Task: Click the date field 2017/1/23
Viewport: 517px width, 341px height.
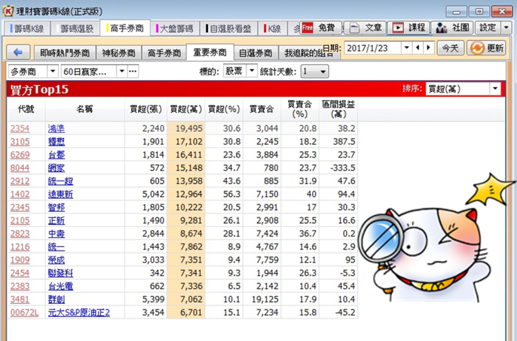Action: pos(373,48)
